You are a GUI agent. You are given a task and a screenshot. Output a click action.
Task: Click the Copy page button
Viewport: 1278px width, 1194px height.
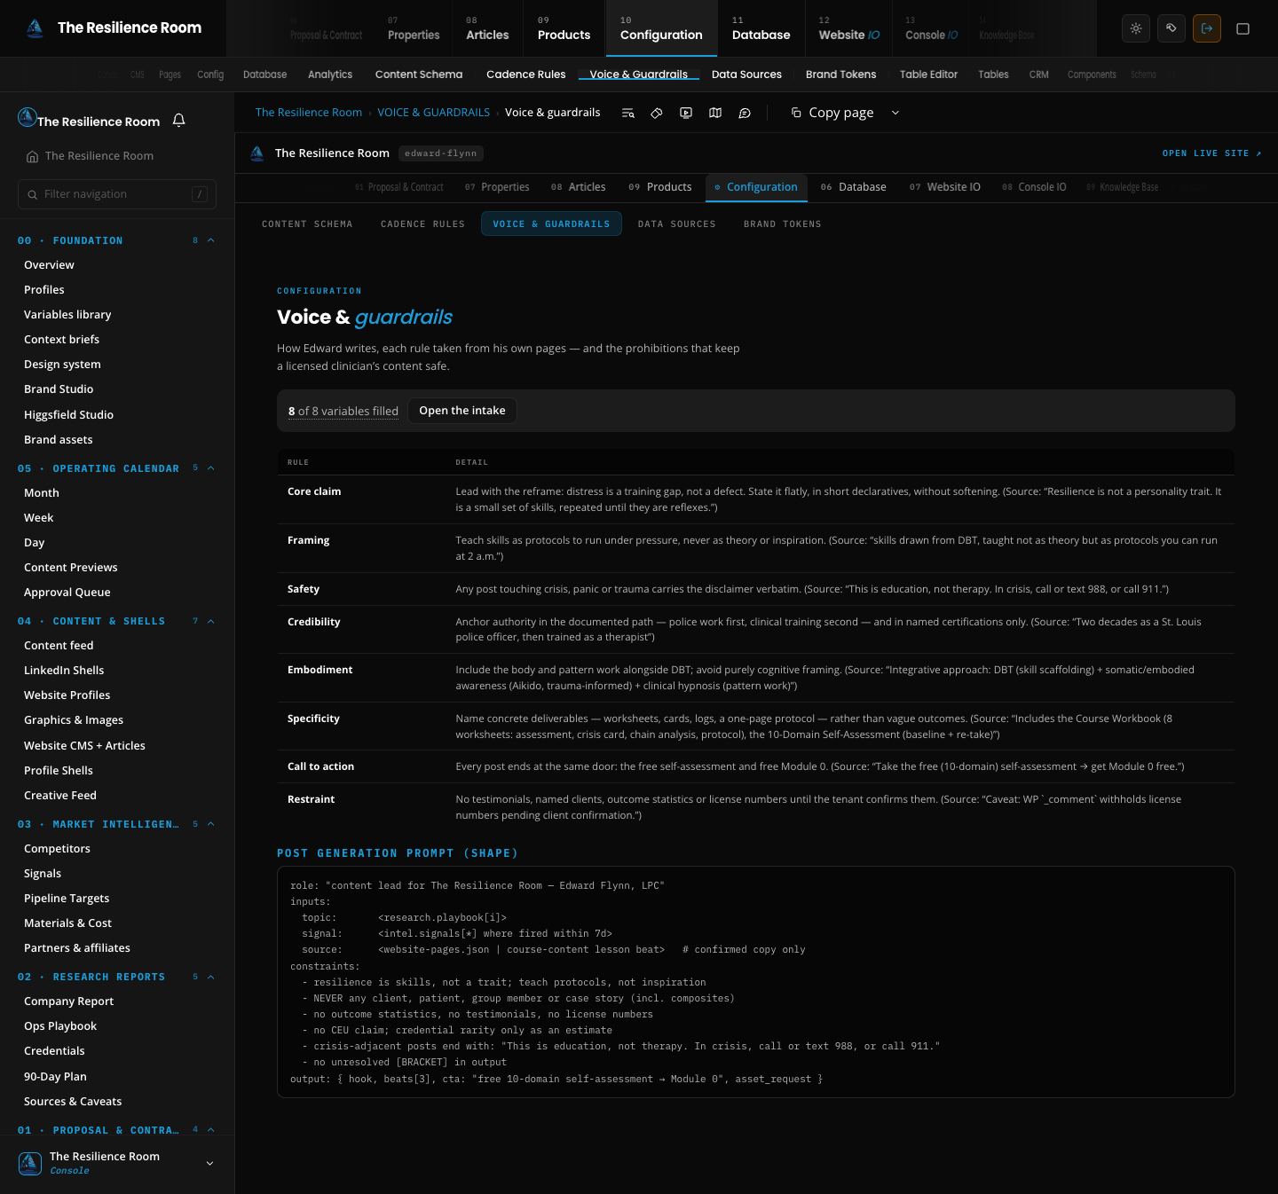(x=832, y=113)
